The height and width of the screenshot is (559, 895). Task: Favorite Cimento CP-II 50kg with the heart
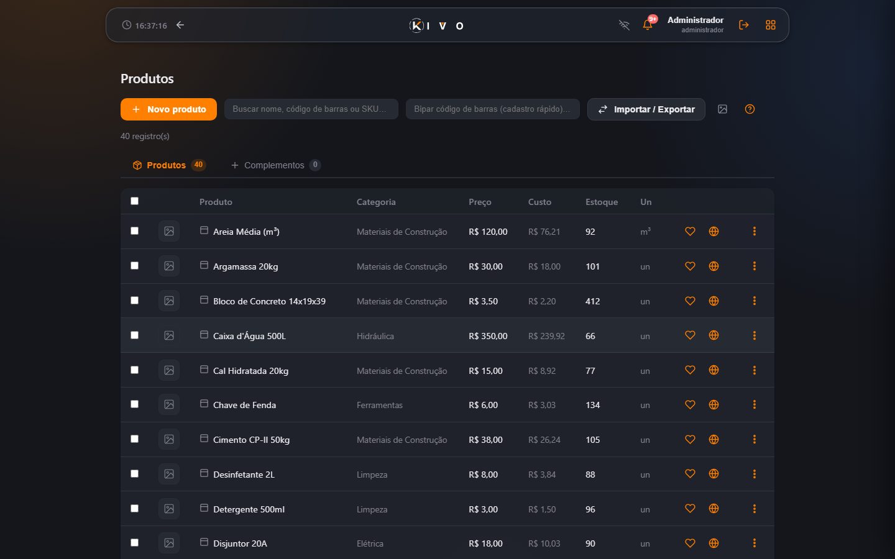click(690, 439)
